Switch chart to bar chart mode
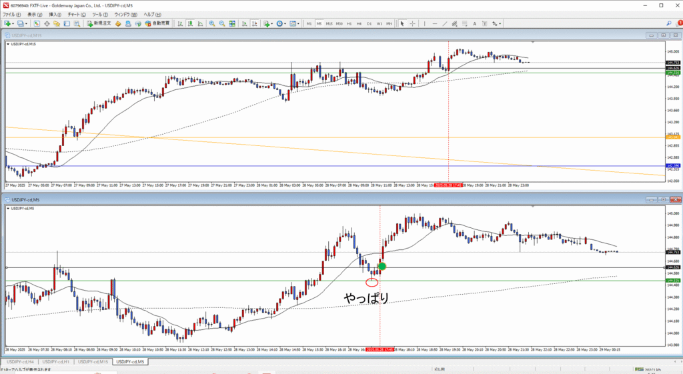683x374 pixels. (180, 23)
